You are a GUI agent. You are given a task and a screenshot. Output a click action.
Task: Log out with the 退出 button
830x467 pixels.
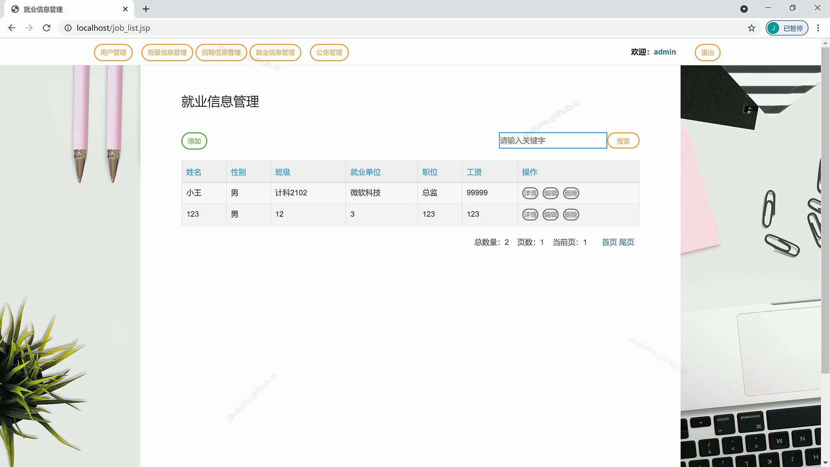(x=708, y=52)
